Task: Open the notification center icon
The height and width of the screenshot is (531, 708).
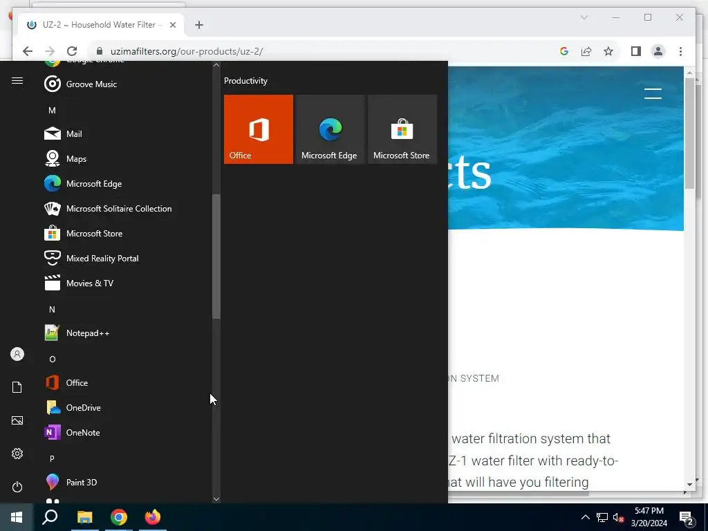Action: pyautogui.click(x=687, y=517)
